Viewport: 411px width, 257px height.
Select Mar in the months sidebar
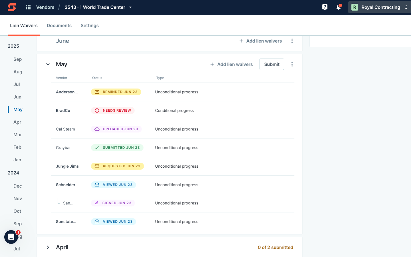[x=17, y=134]
